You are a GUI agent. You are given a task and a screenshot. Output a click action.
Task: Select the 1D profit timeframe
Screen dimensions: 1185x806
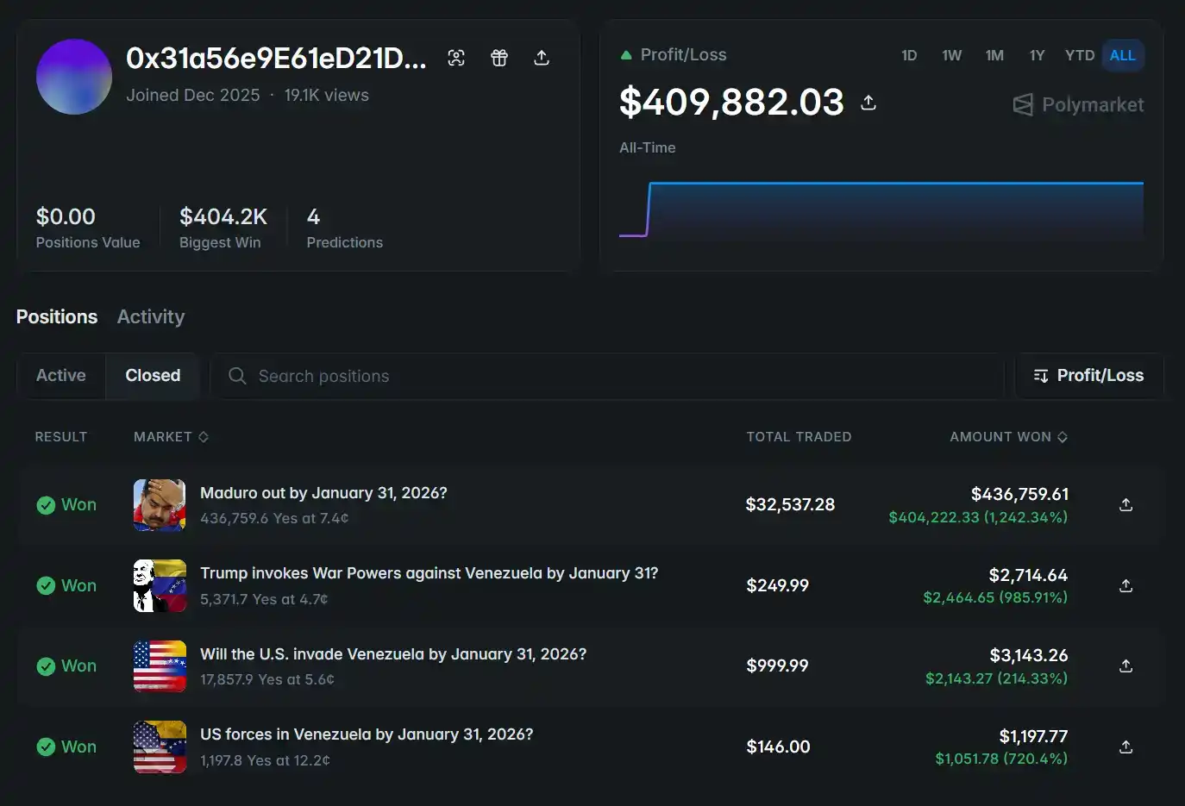coord(909,55)
